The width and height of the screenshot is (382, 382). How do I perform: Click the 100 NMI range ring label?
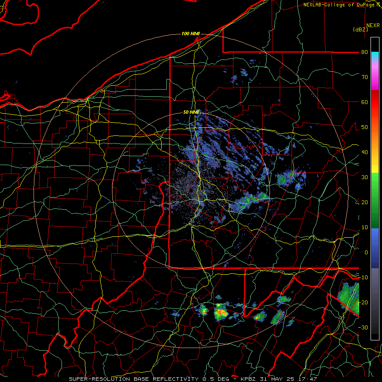pos(191,34)
